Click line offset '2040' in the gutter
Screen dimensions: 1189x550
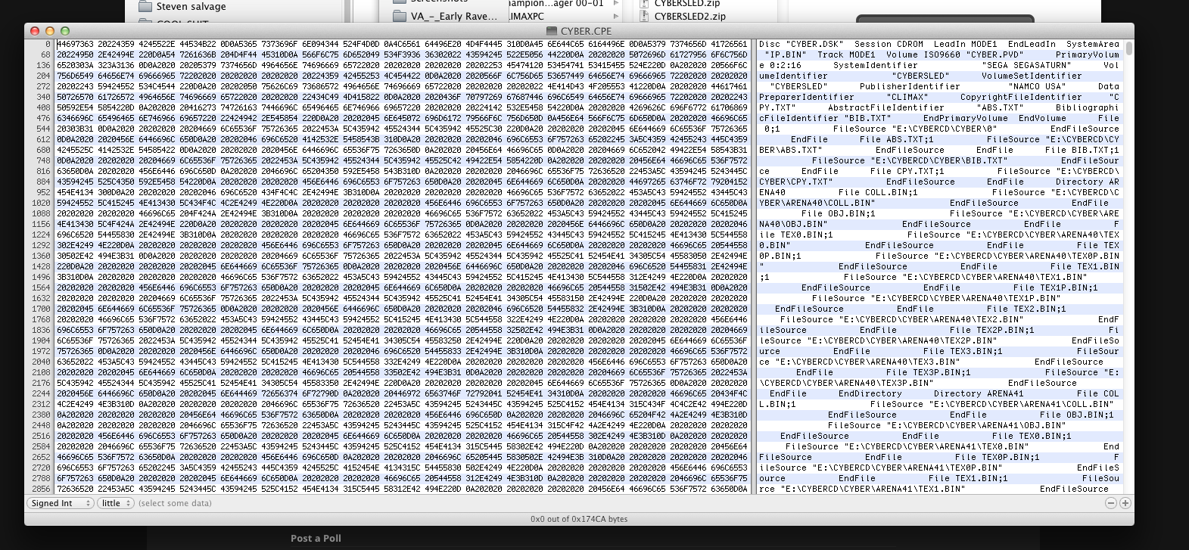(x=42, y=362)
